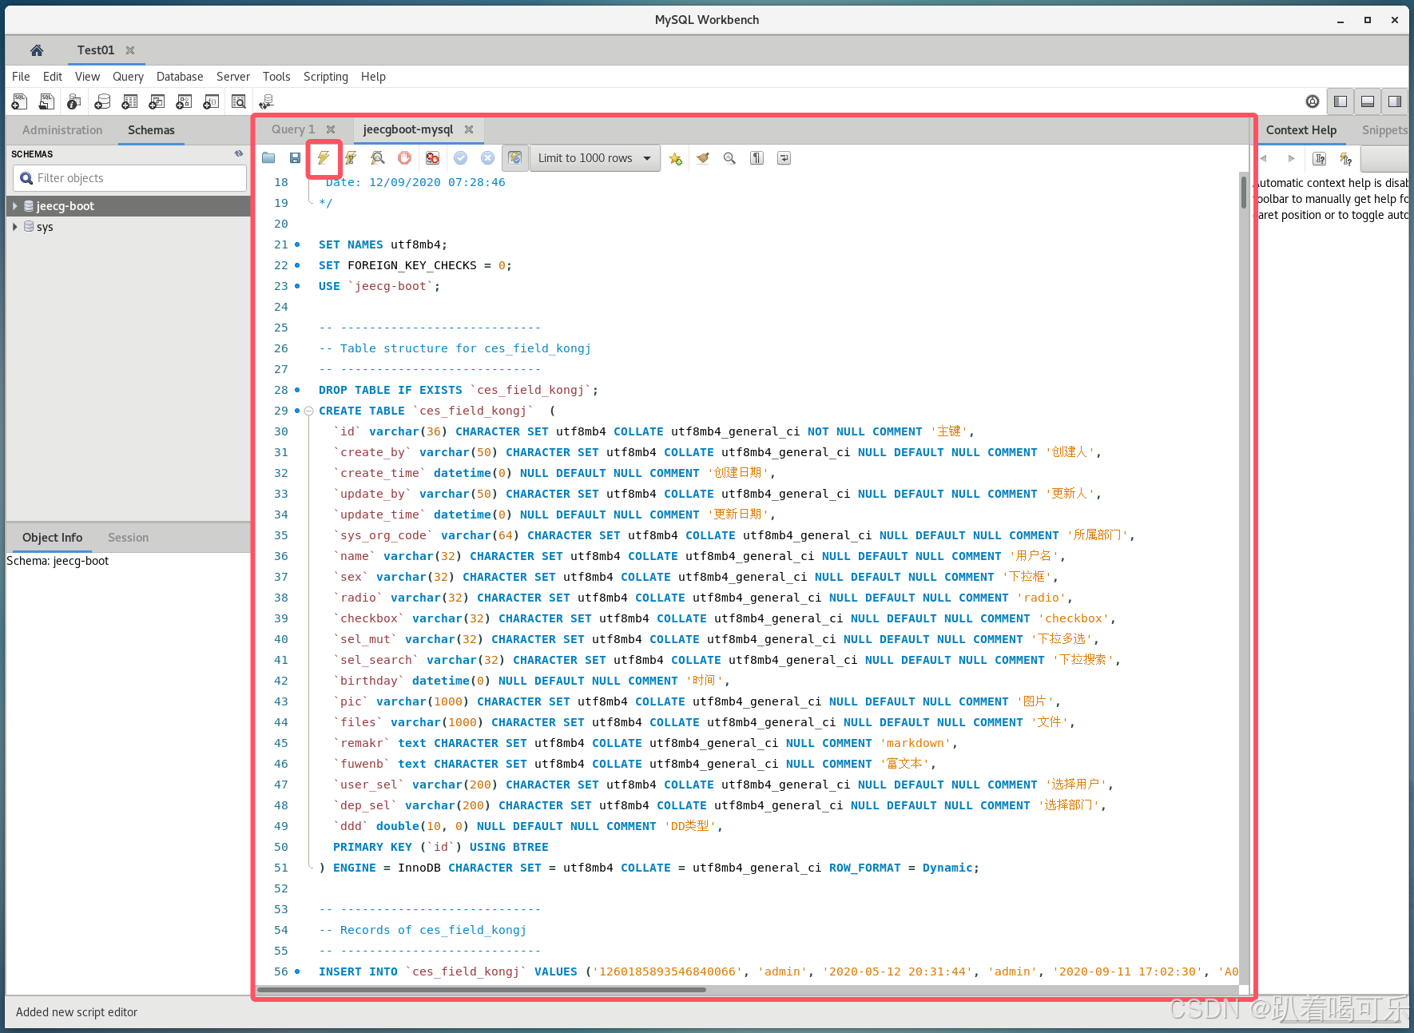Get context help for caret position
Image resolution: width=1414 pixels, height=1033 pixels.
1320,159
